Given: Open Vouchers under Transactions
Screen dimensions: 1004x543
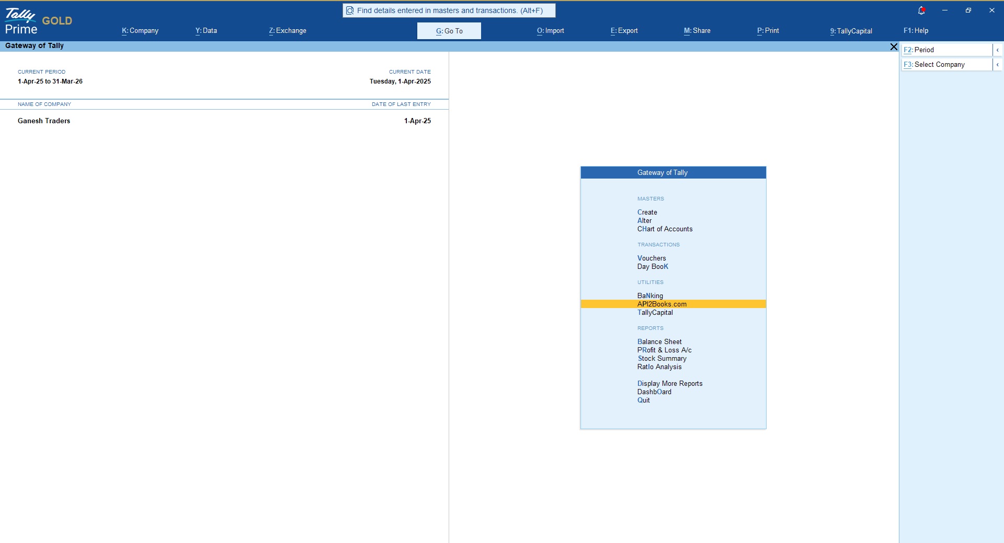Looking at the screenshot, I should (x=652, y=257).
